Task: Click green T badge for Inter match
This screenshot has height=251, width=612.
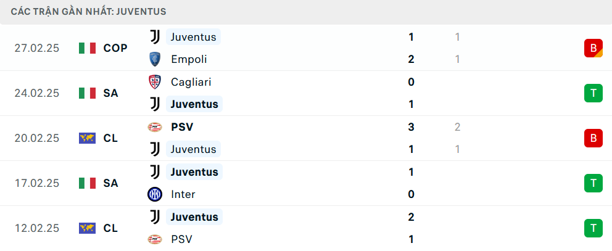Action: coord(593,183)
